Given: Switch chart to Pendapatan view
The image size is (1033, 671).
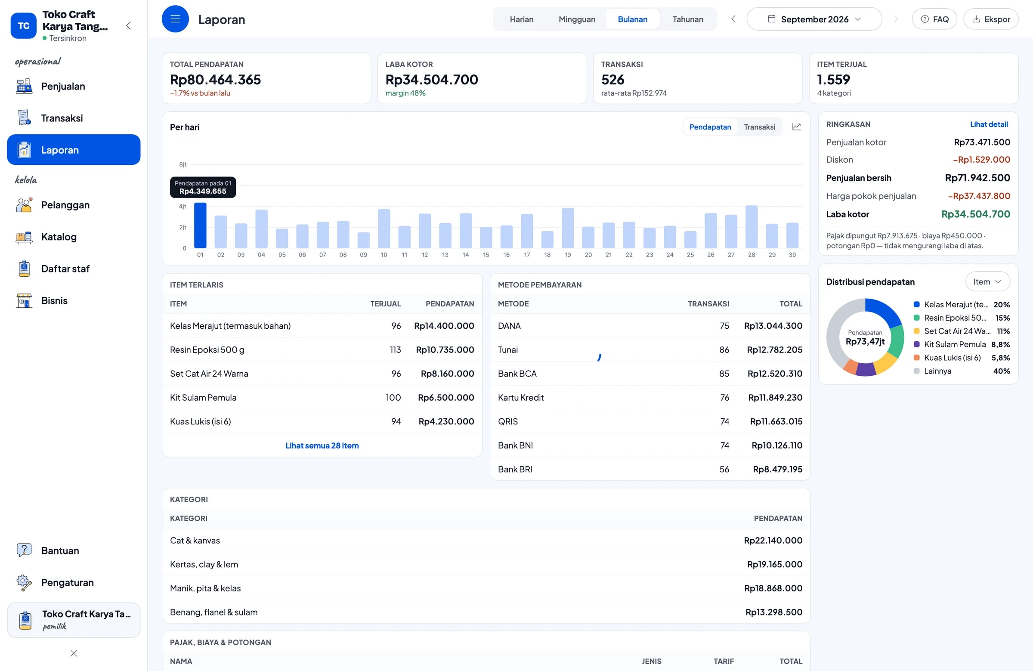Looking at the screenshot, I should tap(710, 127).
